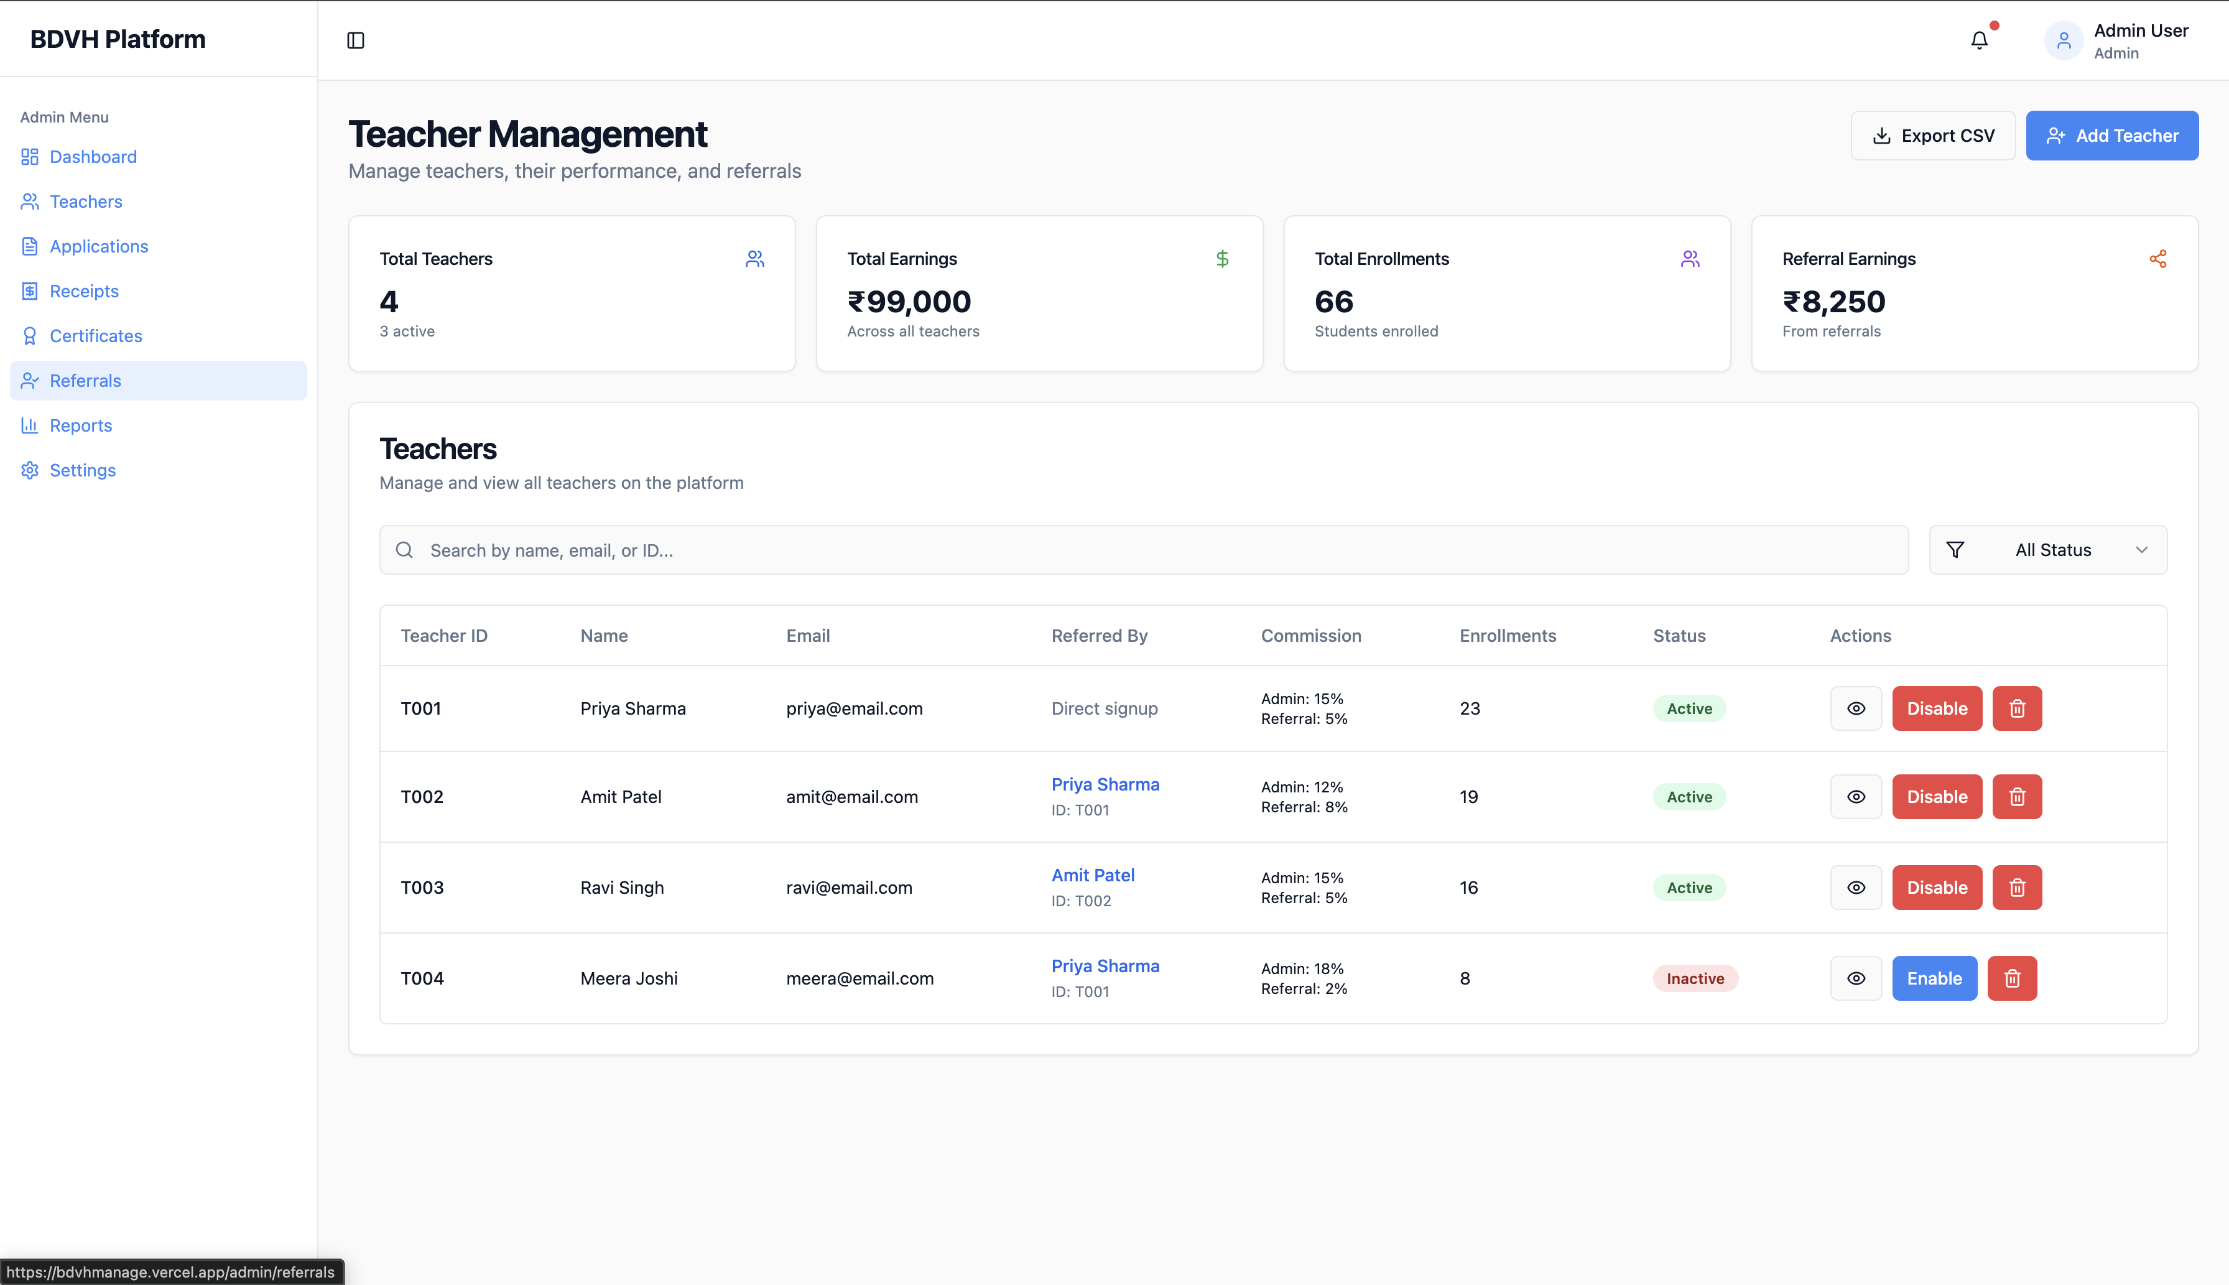This screenshot has width=2229, height=1285.
Task: Click the filter funnel icon
Action: (x=1955, y=550)
